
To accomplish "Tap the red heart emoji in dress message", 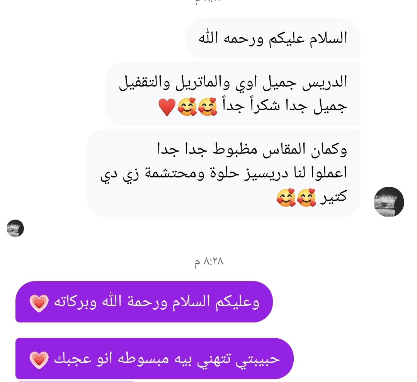I will 167,107.
